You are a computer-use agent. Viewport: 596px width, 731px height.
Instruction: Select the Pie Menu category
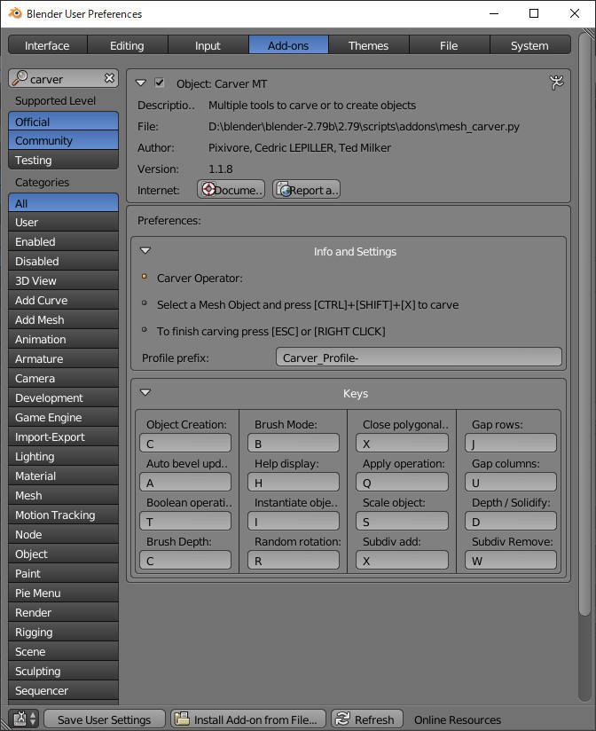(x=63, y=593)
